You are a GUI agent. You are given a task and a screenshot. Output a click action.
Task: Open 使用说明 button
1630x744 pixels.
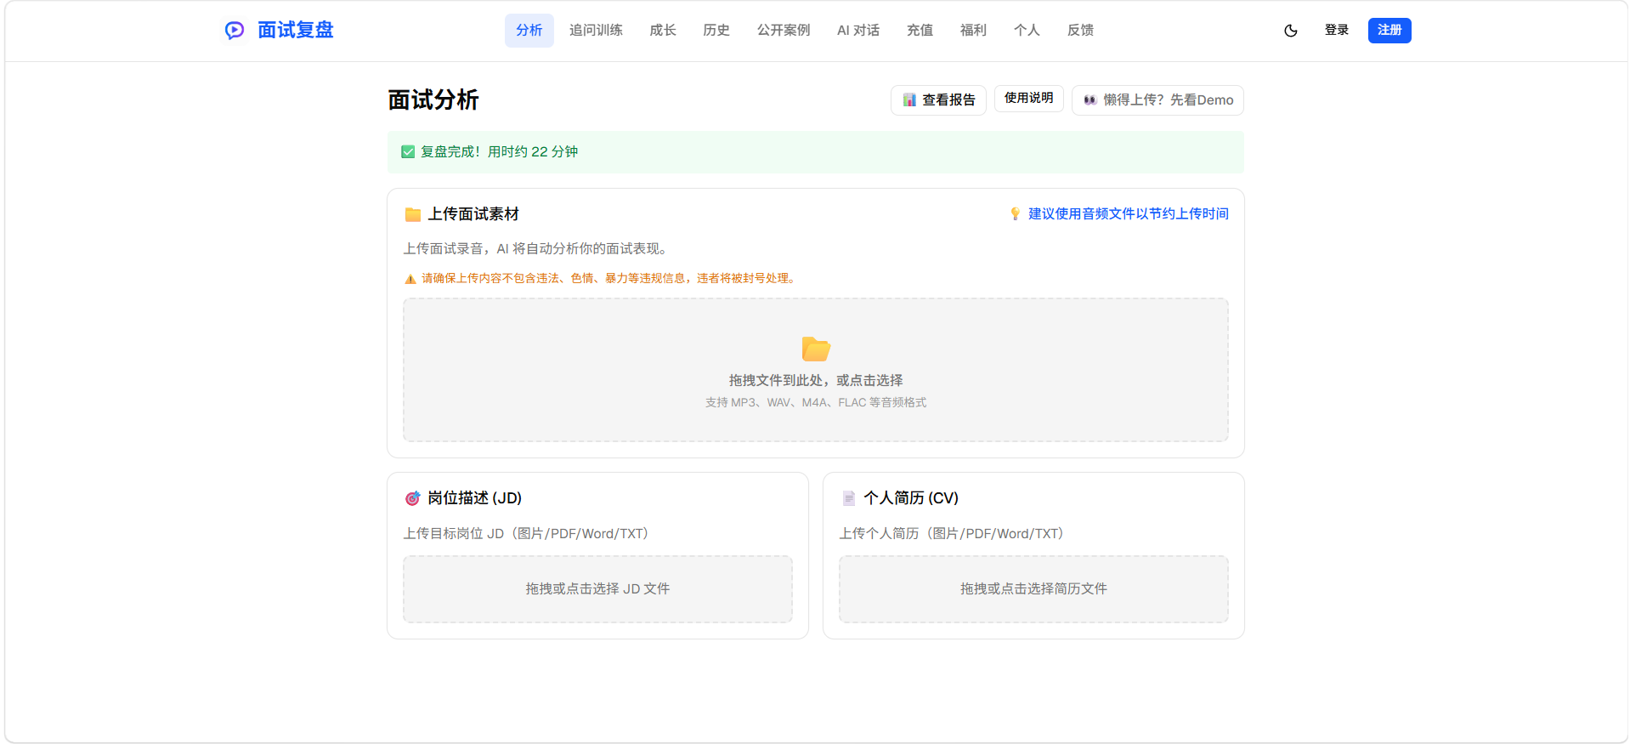click(x=1028, y=99)
